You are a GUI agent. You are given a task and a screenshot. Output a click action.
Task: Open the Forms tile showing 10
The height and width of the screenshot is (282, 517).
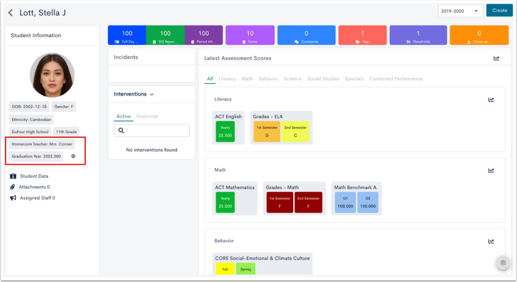point(250,35)
